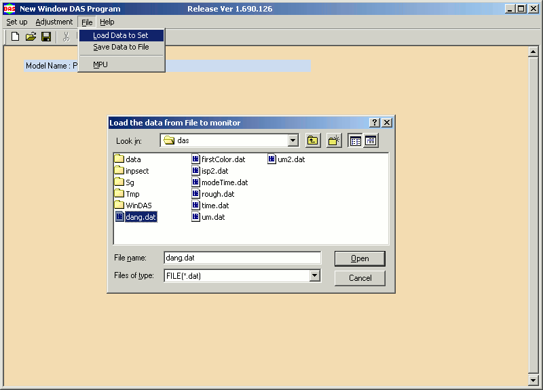
Task: Click the Model Name label field
Action: click(x=167, y=66)
